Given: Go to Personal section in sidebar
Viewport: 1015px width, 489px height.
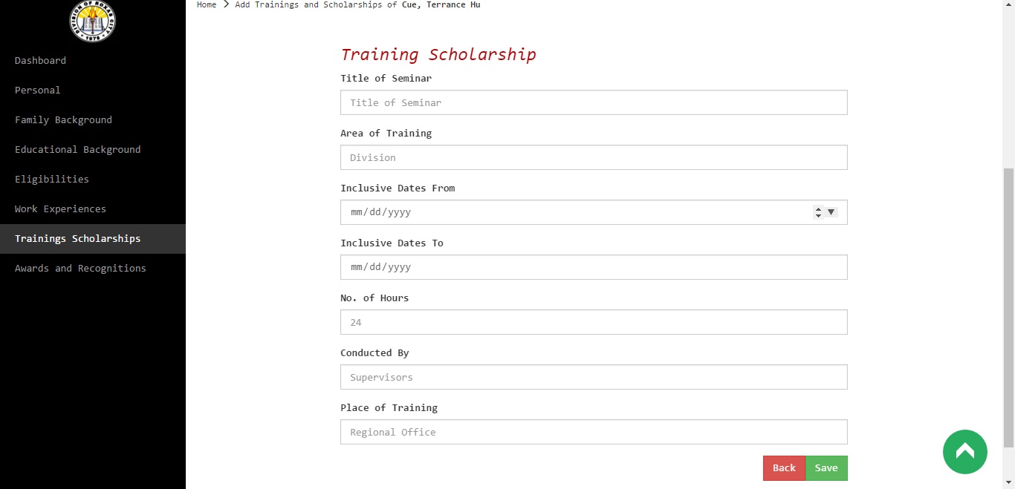Looking at the screenshot, I should point(37,90).
